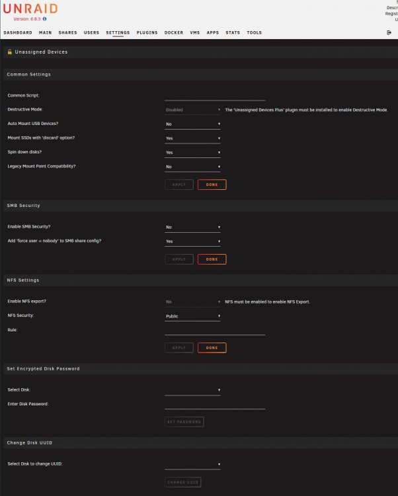The height and width of the screenshot is (496, 398).
Task: Open Select Disk to change UUID dropdown
Action: point(192,465)
